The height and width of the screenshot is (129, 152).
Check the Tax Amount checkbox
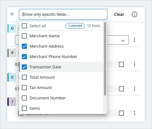[x=24, y=88]
